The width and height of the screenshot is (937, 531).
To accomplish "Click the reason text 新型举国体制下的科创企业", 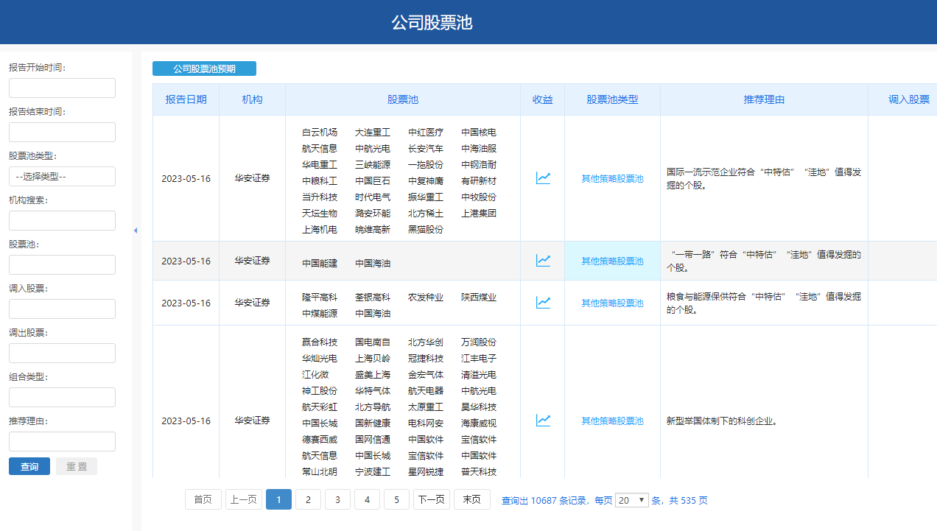I will point(723,421).
